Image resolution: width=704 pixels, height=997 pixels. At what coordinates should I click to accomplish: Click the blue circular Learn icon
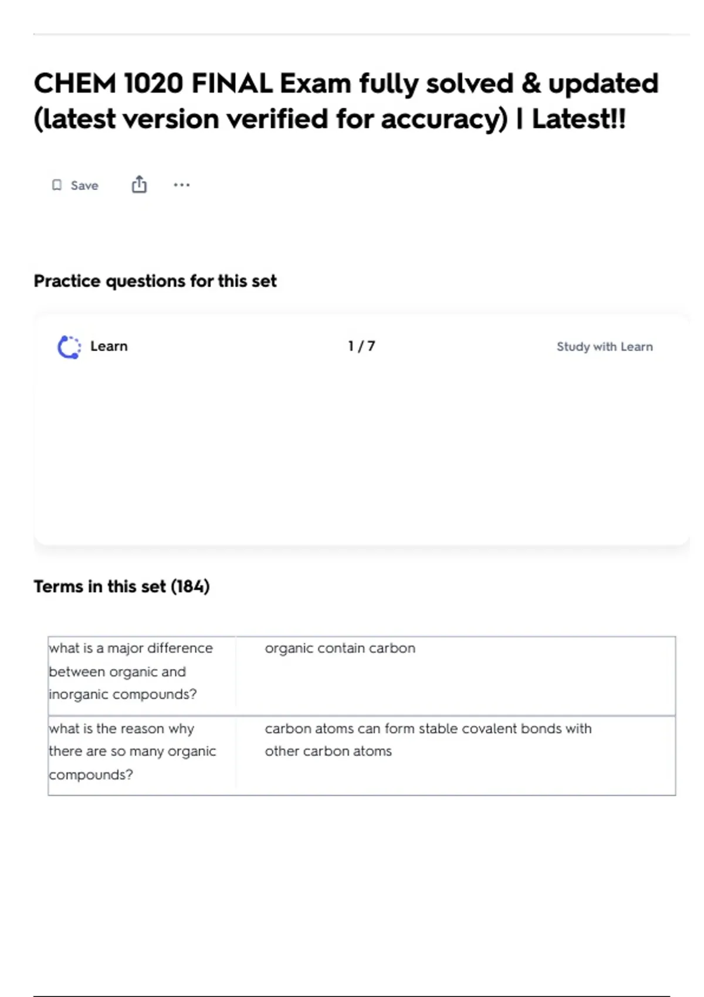click(69, 347)
